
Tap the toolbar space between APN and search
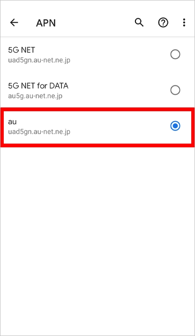coord(94,23)
